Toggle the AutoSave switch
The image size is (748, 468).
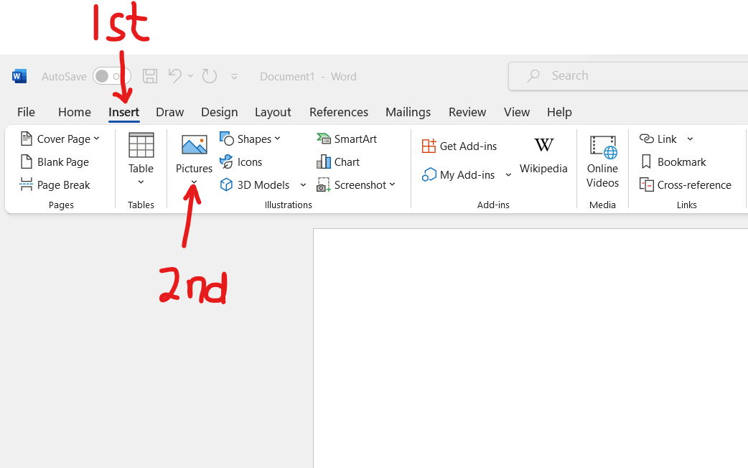pyautogui.click(x=111, y=76)
